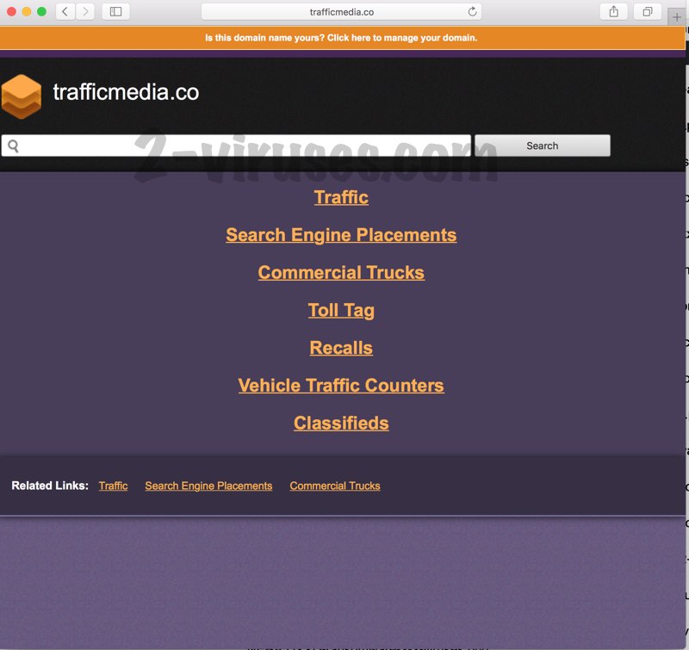The image size is (689, 650).
Task: Open a new tab with plus button
Action: pos(677,16)
